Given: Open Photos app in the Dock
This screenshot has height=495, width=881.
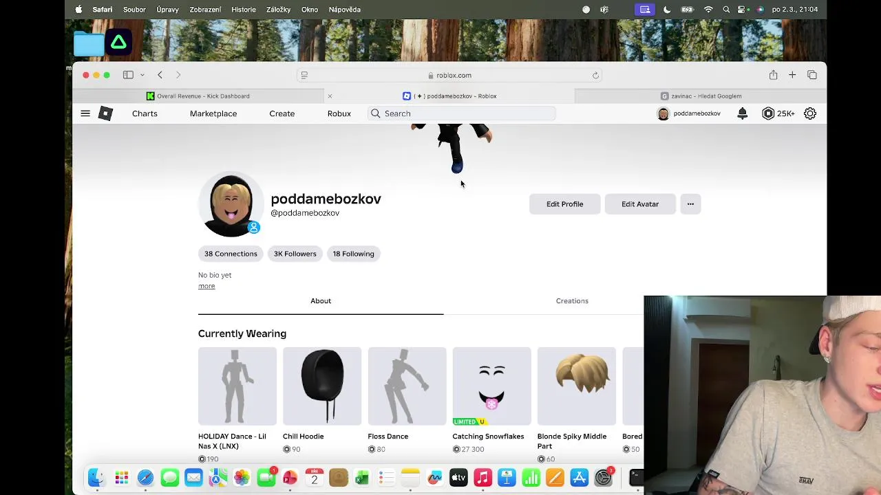Looking at the screenshot, I should click(242, 477).
